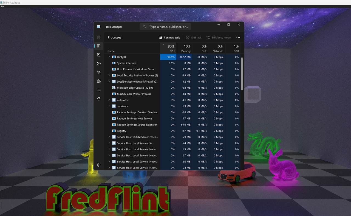Click the Flint RayTrace window icon
The image size is (351, 216).
pos(2,2)
